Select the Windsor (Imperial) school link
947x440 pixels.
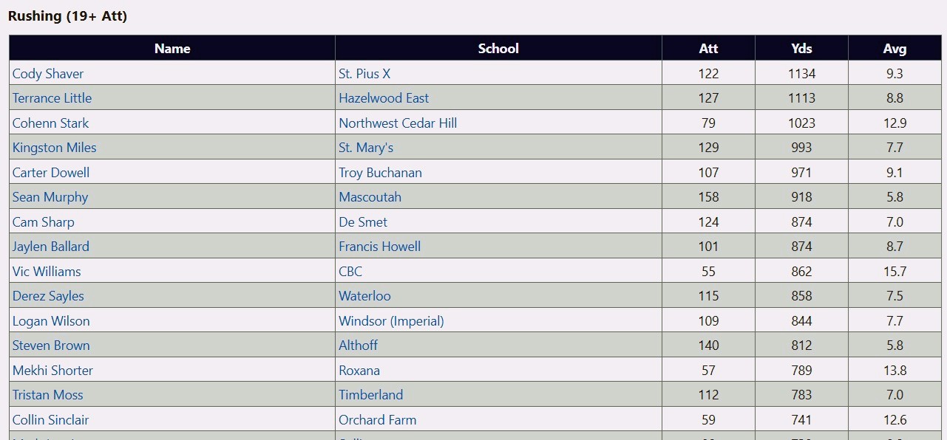391,321
